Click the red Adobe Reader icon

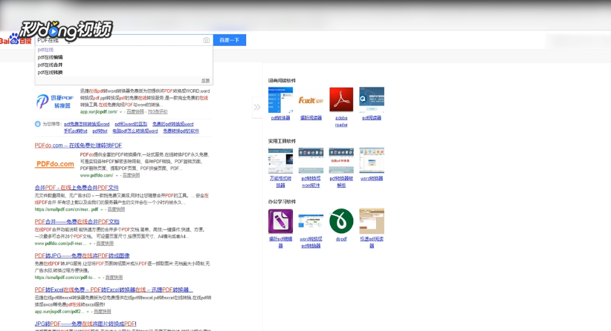coord(341,99)
